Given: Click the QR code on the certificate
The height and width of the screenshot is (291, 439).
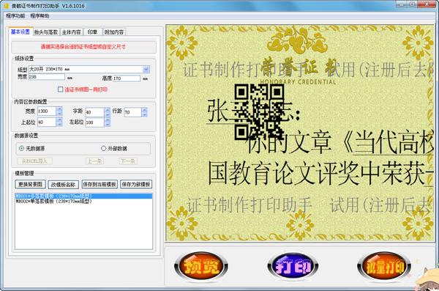Looking at the screenshot, I should pyautogui.click(x=259, y=112).
